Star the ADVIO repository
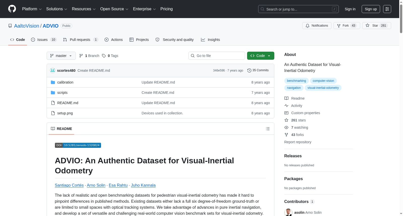The height and width of the screenshot is (216, 403). tap(377, 26)
